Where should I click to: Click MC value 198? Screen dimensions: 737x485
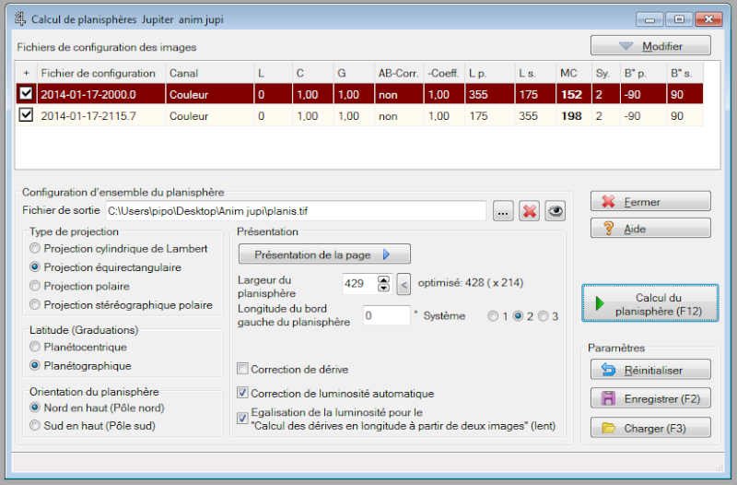point(571,116)
